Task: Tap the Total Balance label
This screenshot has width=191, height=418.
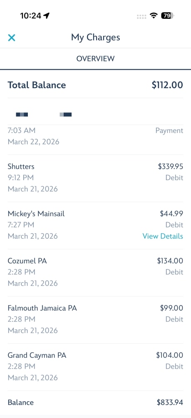Action: coord(37,85)
